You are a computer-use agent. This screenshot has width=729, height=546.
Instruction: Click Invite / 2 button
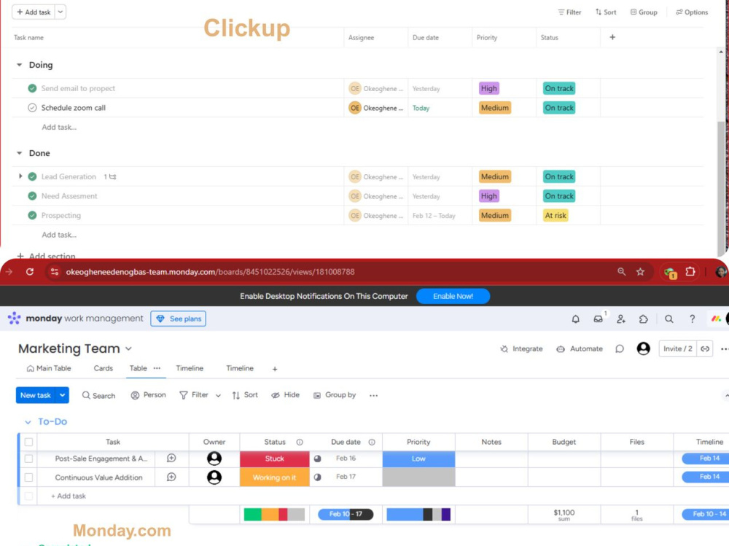click(678, 348)
